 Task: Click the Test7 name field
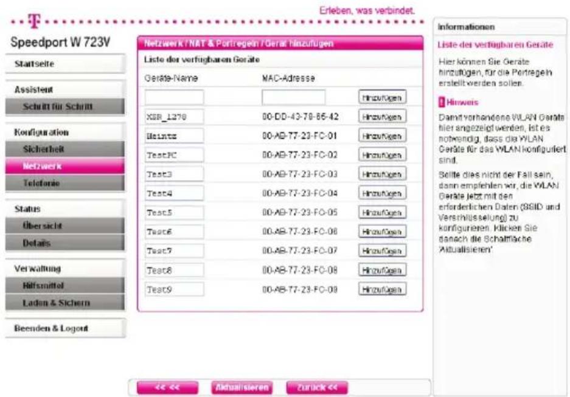[x=174, y=250]
